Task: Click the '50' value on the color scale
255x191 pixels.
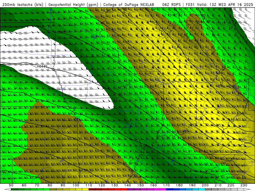Action: click(x=11, y=185)
